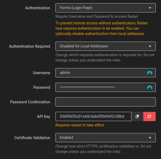Focus the Username field containing admin
Image resolution: width=161 pixels, height=159 pixels.
[106, 73]
